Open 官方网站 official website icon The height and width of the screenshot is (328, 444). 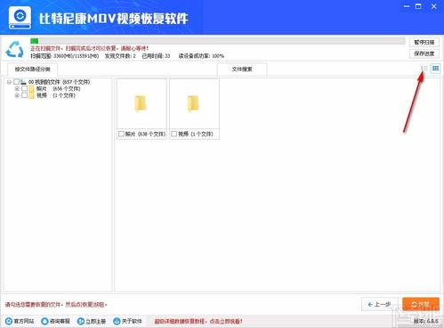coord(9,321)
